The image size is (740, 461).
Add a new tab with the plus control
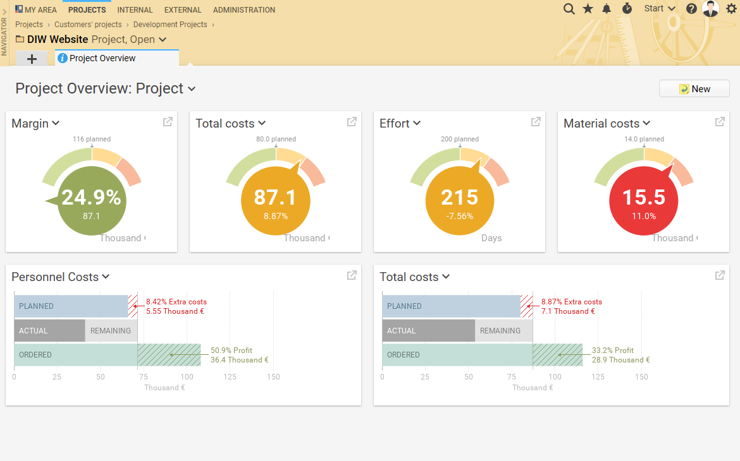(32, 57)
